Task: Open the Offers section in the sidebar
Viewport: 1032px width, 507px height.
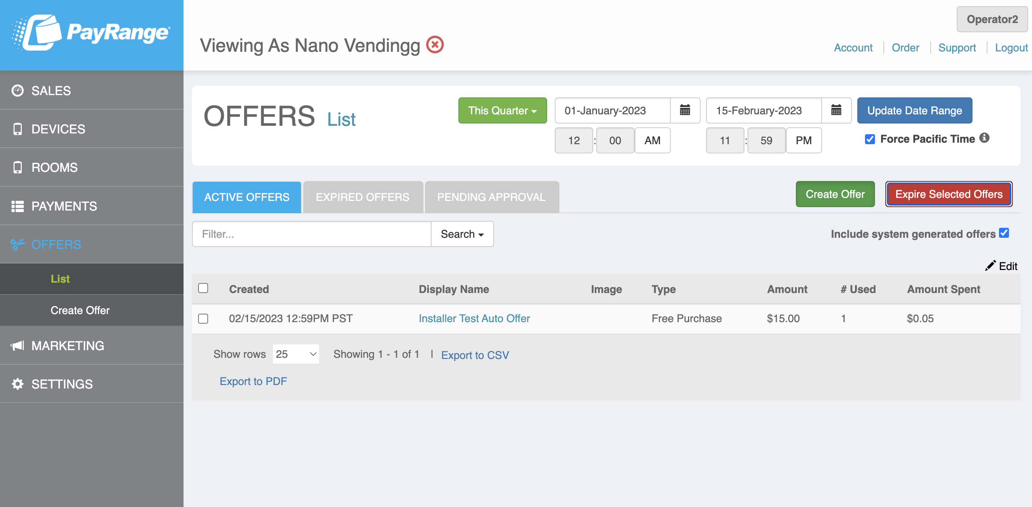Action: click(92, 244)
